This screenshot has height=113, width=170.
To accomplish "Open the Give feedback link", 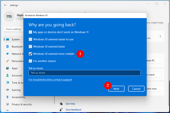I will coord(73,110).
